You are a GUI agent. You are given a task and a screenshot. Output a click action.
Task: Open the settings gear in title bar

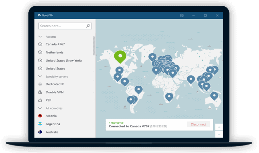click(182, 16)
